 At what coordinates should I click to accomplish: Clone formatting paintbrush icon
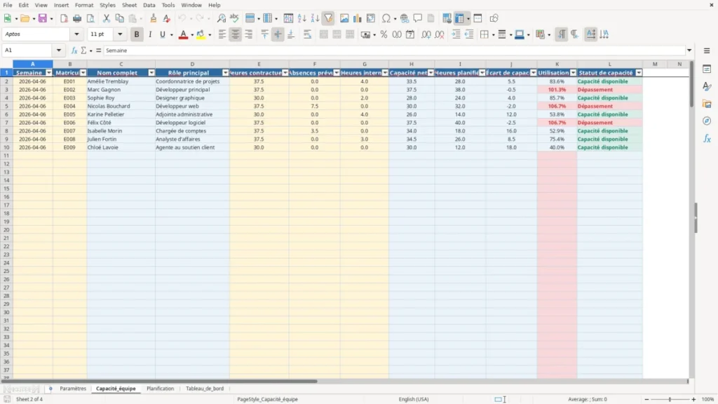(154, 18)
